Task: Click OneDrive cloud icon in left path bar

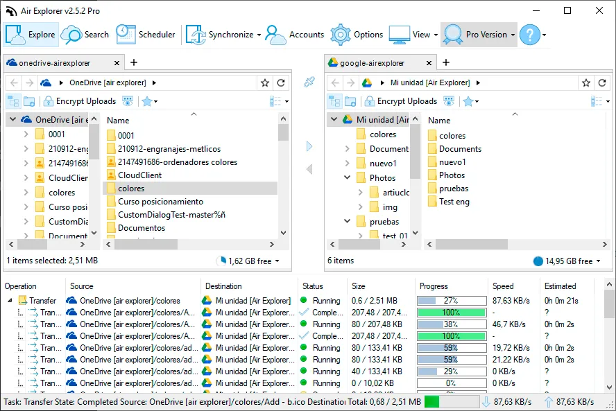Action: (x=46, y=83)
